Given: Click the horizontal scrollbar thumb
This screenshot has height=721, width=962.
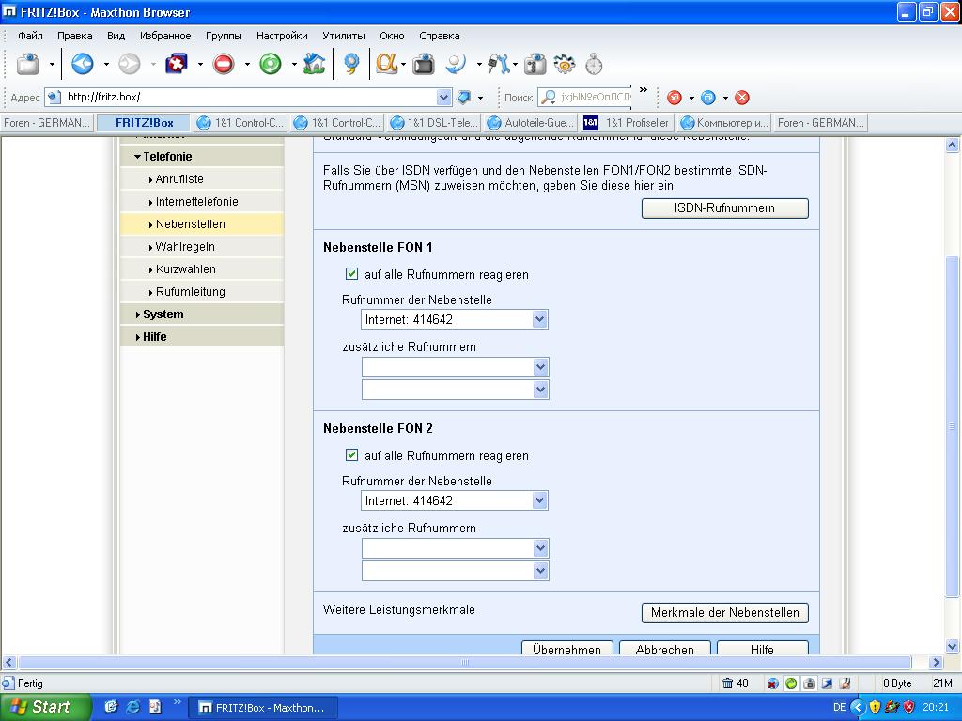Looking at the screenshot, I should click(x=464, y=662).
